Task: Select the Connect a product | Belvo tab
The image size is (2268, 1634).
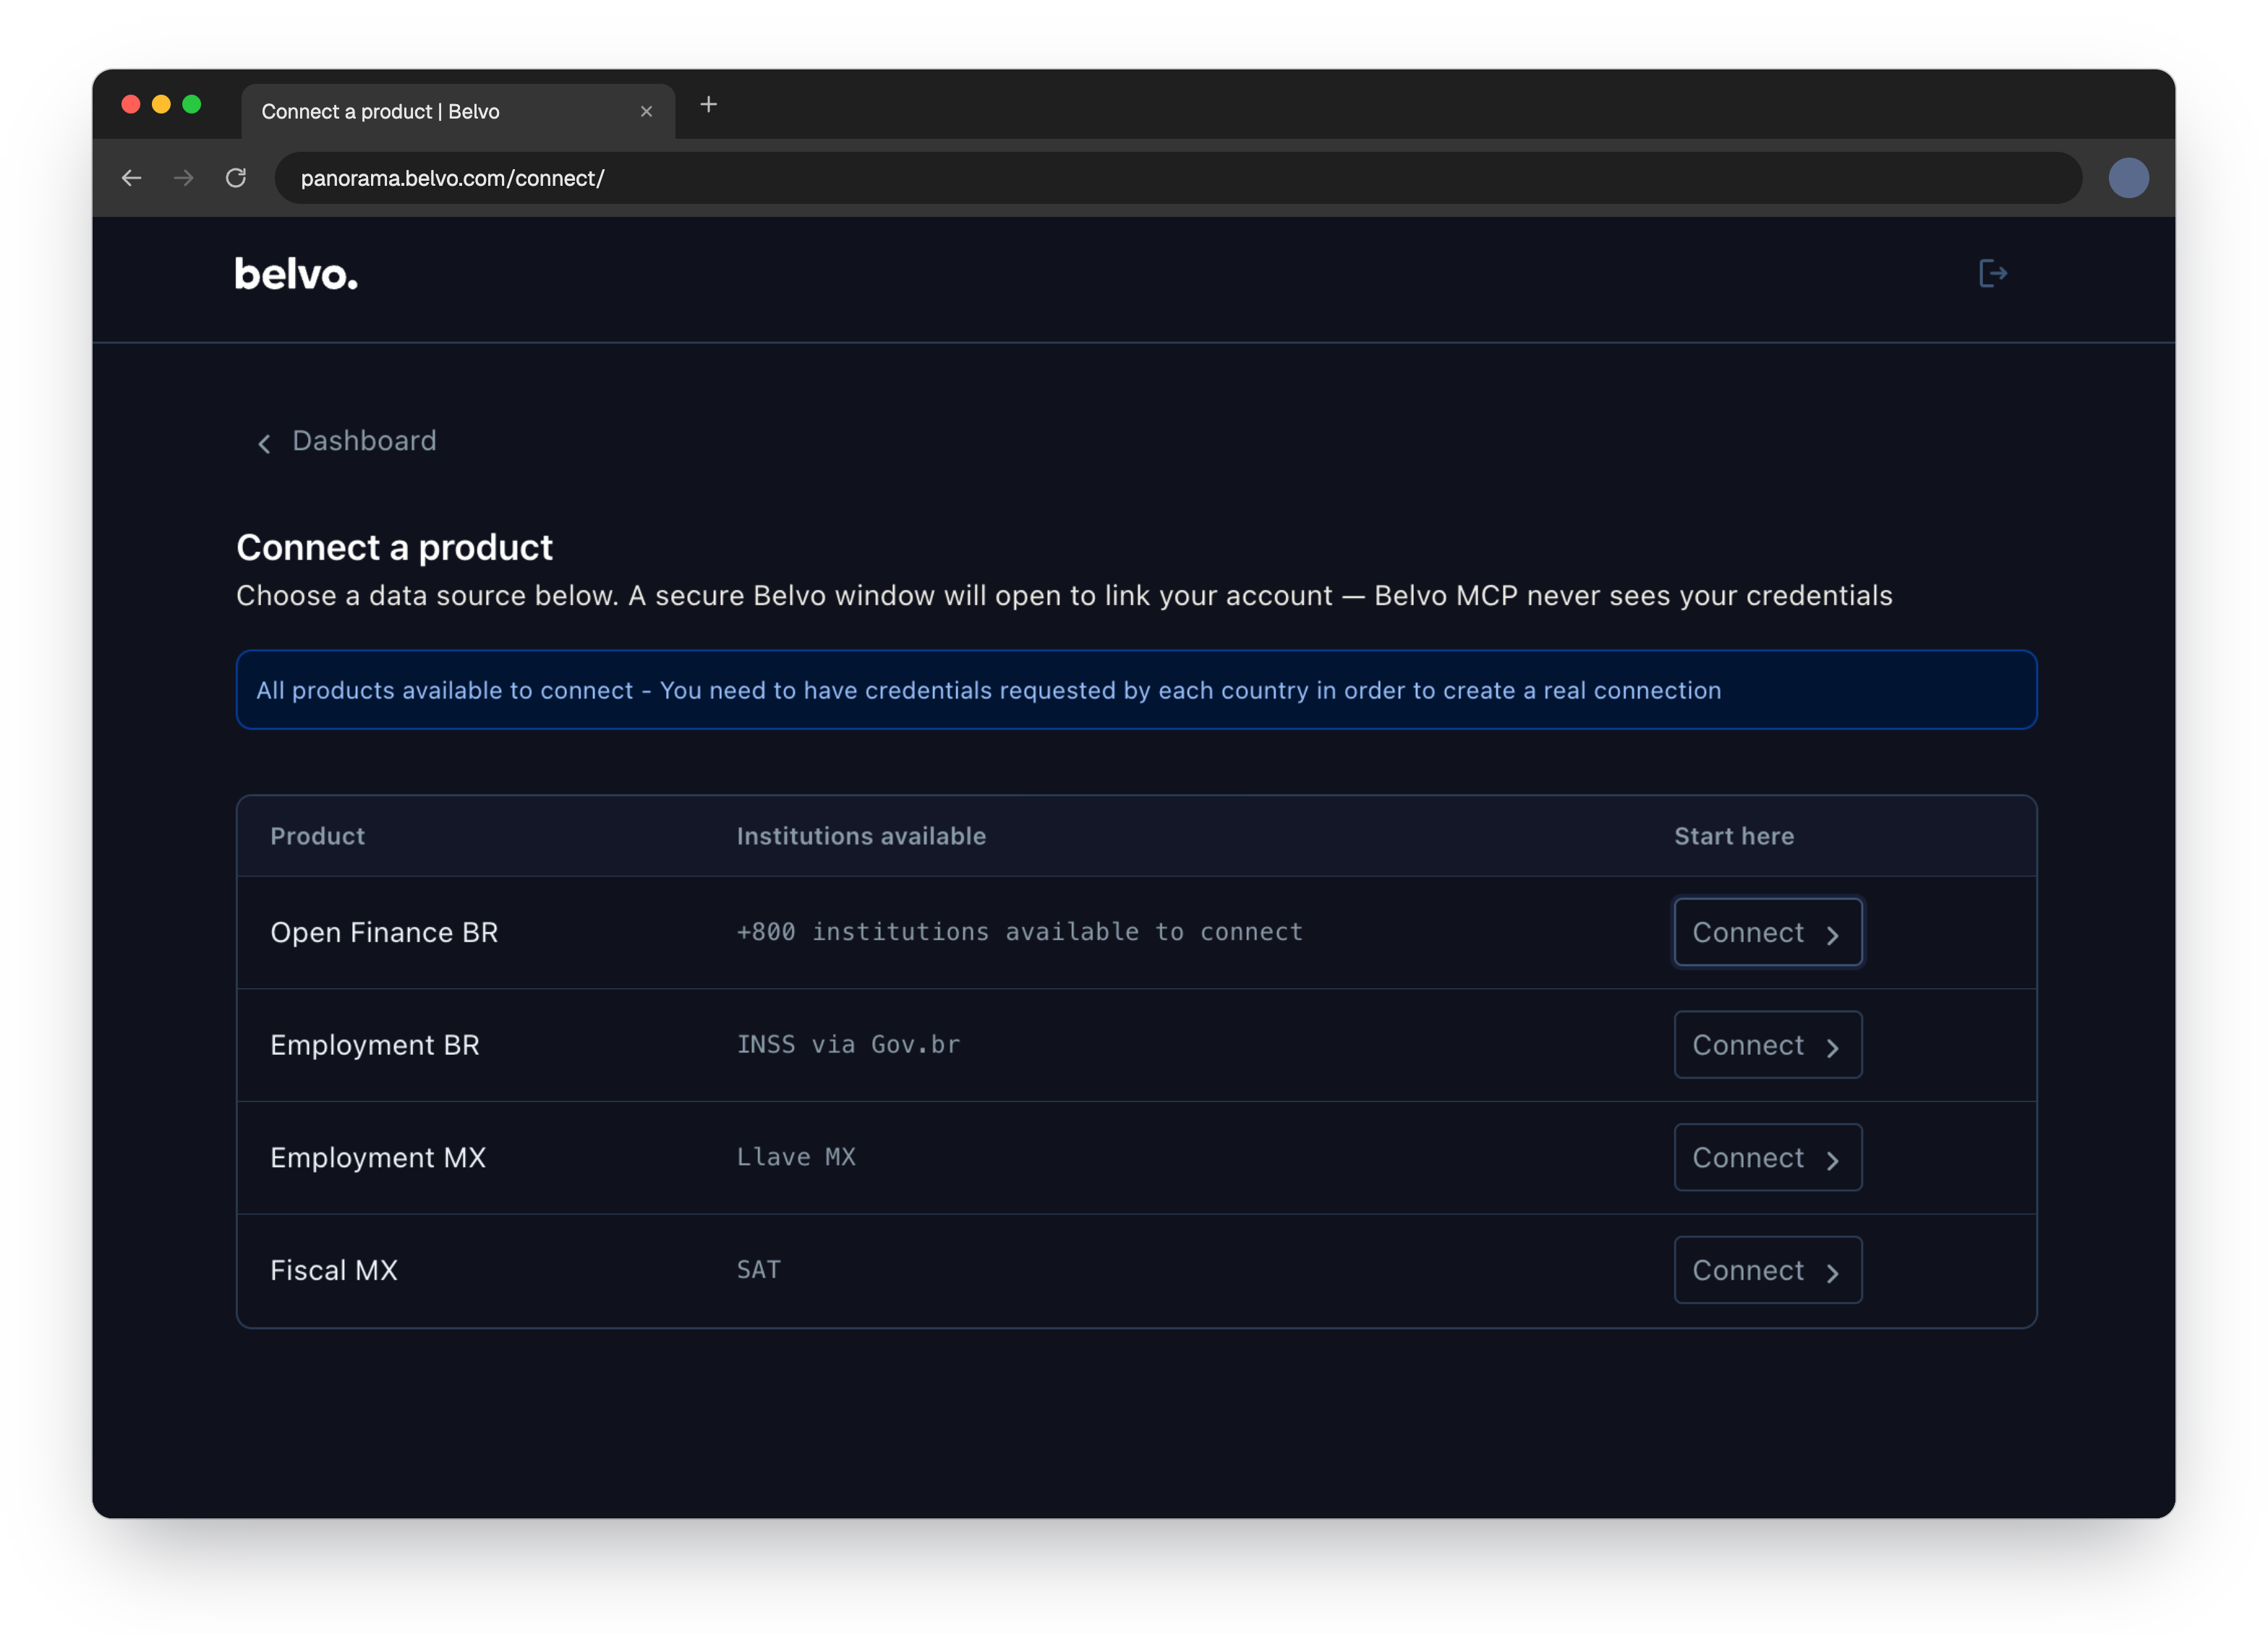Action: coord(458,111)
